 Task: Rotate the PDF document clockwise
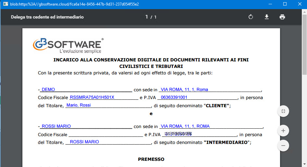coord(250,17)
